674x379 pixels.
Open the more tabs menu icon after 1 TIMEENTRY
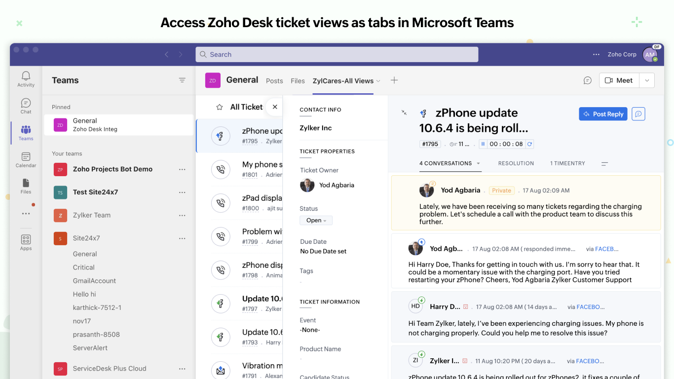point(604,163)
